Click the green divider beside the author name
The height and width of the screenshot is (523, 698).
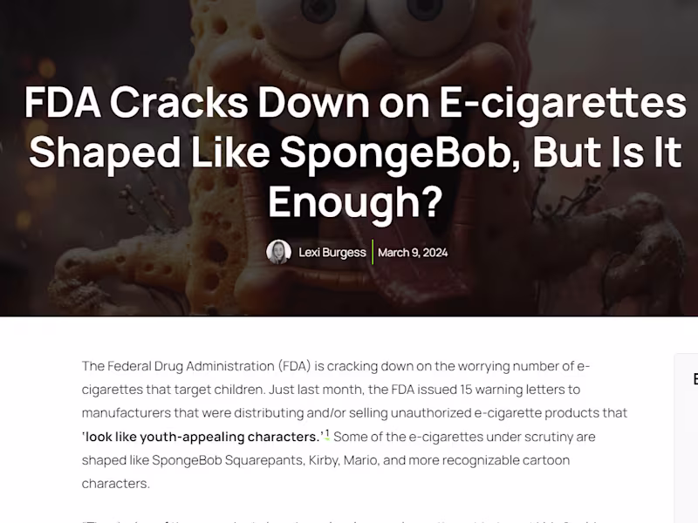(x=373, y=252)
